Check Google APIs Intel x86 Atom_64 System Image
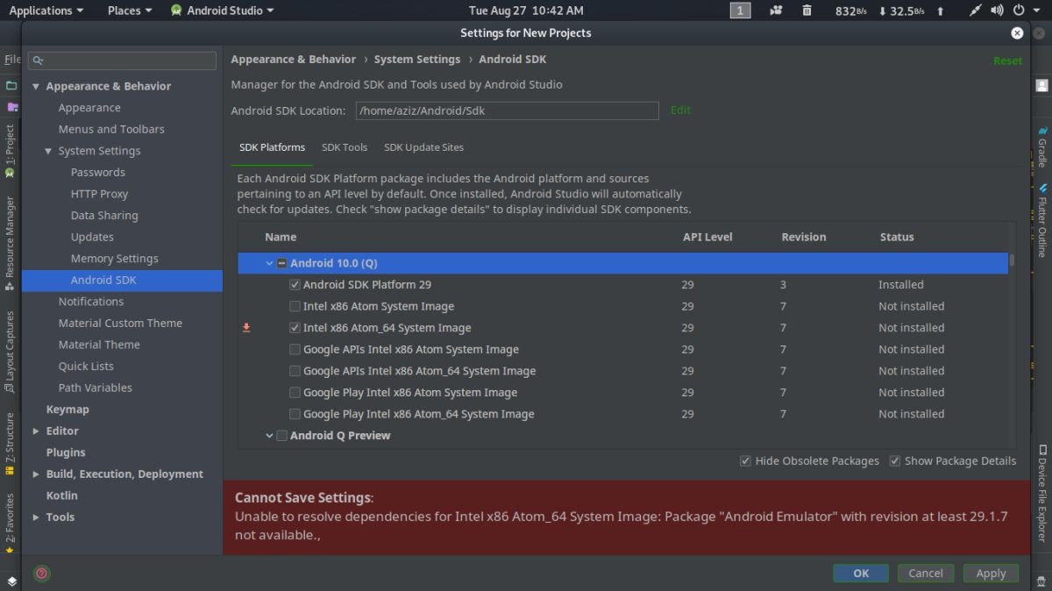 tap(295, 371)
